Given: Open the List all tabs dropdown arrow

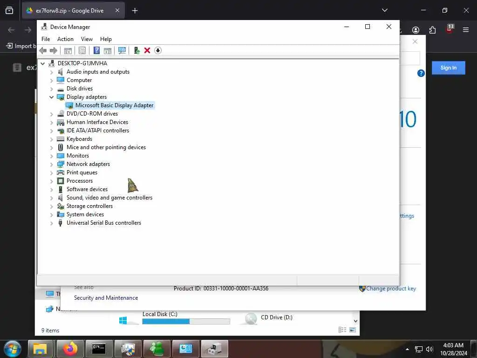Looking at the screenshot, I should pos(384,10).
